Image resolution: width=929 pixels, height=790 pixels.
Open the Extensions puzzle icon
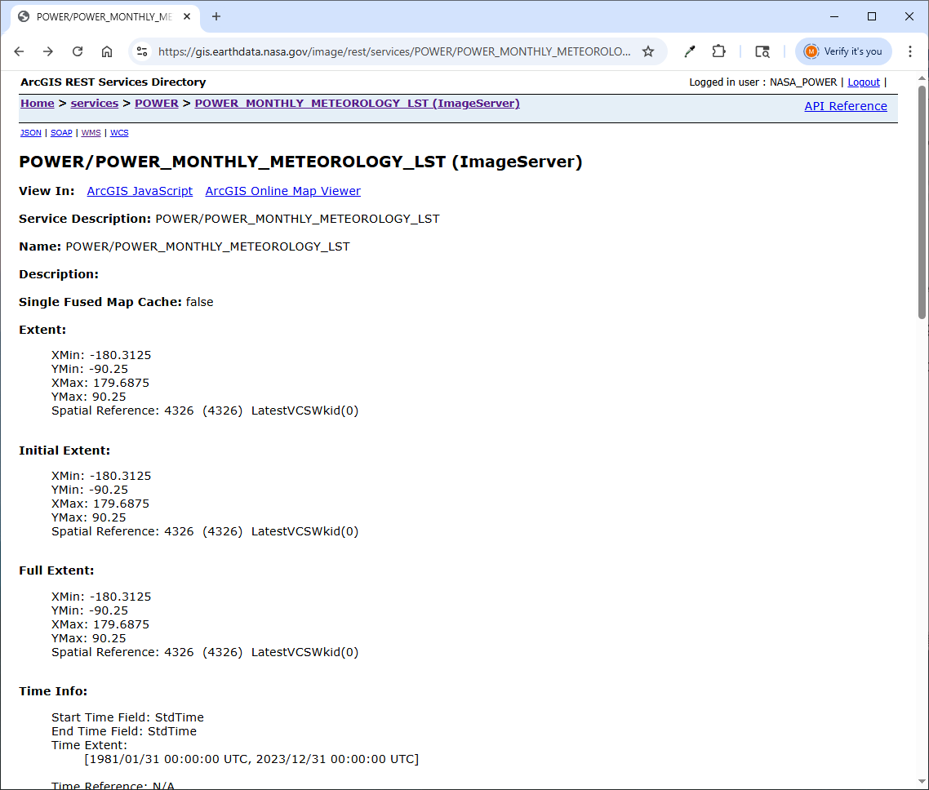(x=718, y=51)
